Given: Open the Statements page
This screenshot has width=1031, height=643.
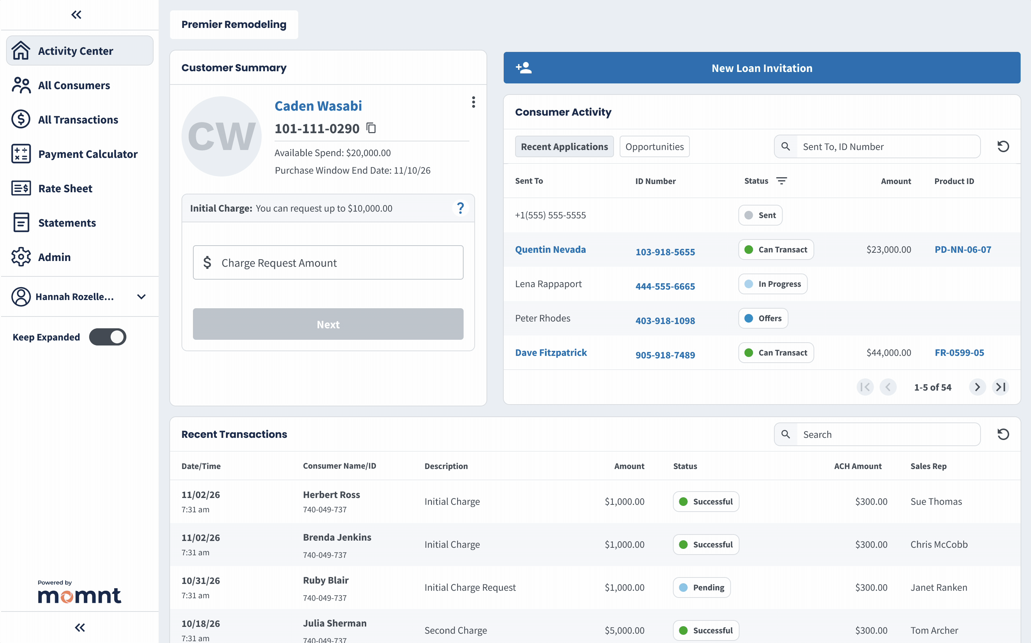Looking at the screenshot, I should pos(67,222).
